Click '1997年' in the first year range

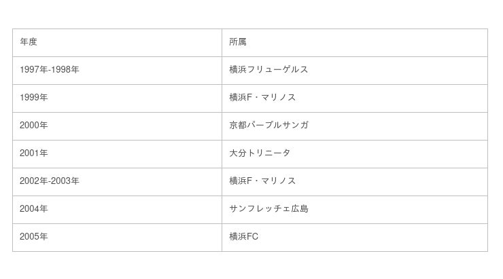tap(33, 70)
